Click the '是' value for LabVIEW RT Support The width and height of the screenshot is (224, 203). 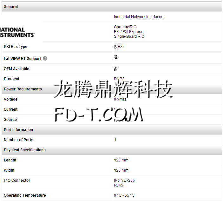115,57
